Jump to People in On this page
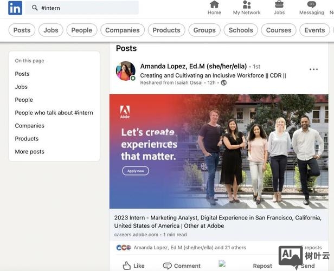This screenshot has height=271, width=334. click(x=24, y=100)
